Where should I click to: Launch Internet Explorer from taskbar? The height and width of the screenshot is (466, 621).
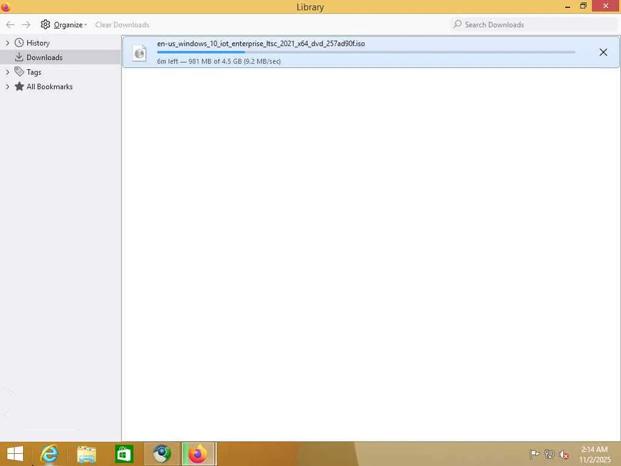(49, 454)
